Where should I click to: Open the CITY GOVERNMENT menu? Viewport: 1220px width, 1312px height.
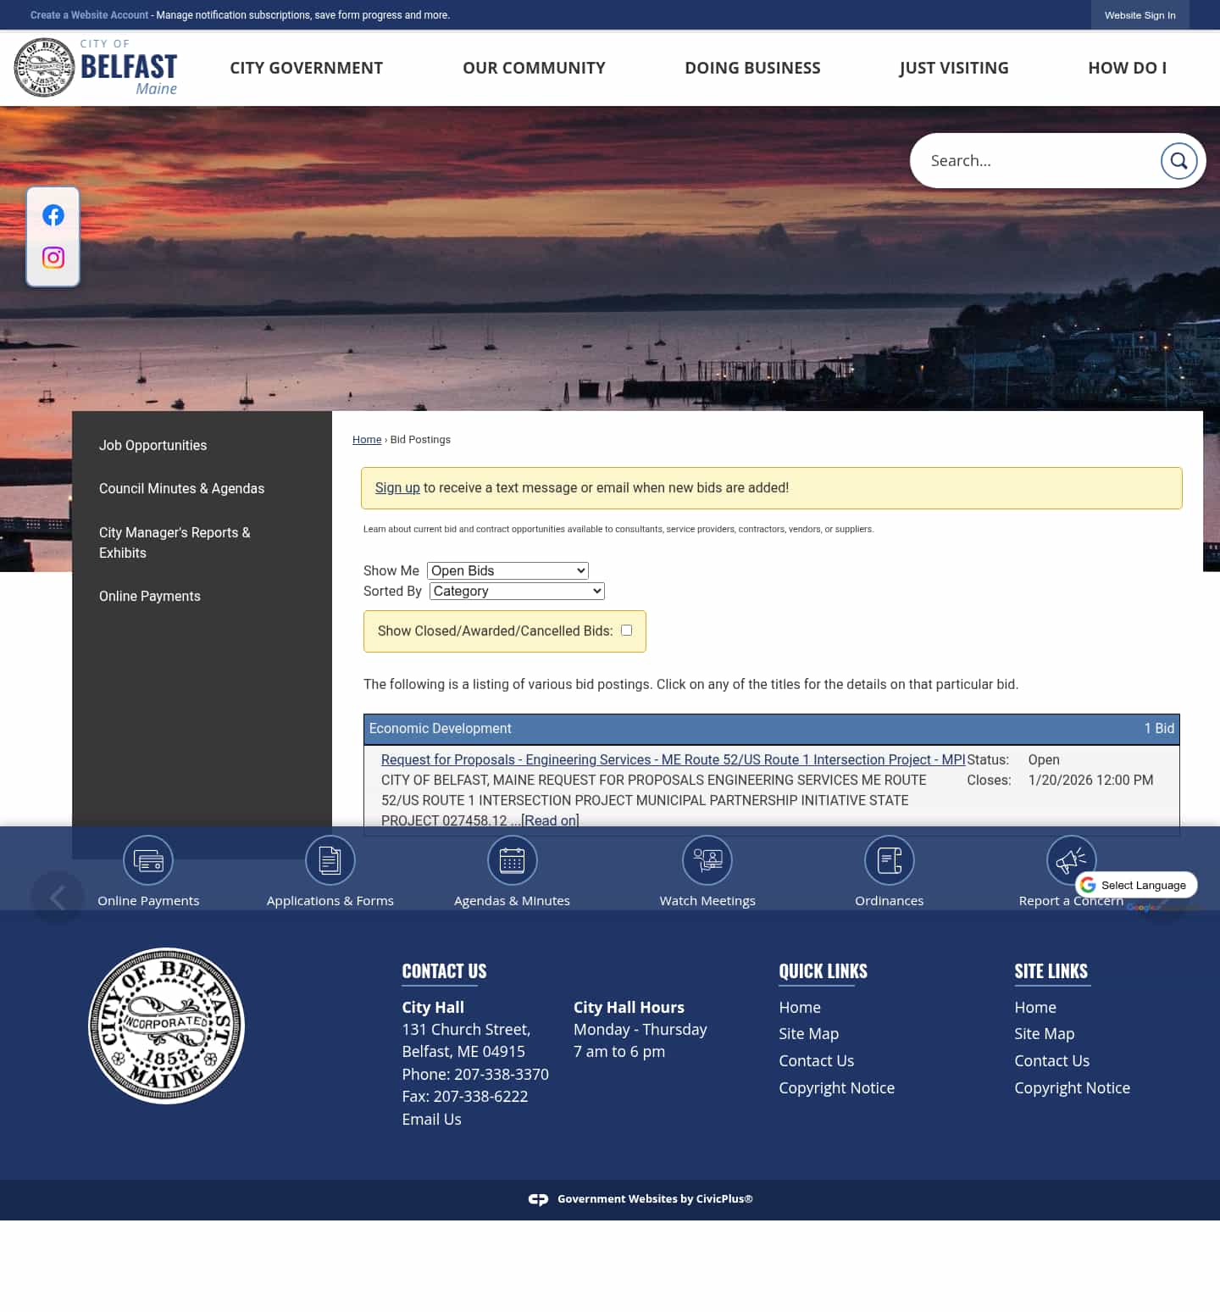click(x=306, y=68)
